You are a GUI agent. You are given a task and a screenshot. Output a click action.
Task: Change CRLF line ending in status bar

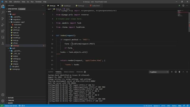(x=169, y=106)
